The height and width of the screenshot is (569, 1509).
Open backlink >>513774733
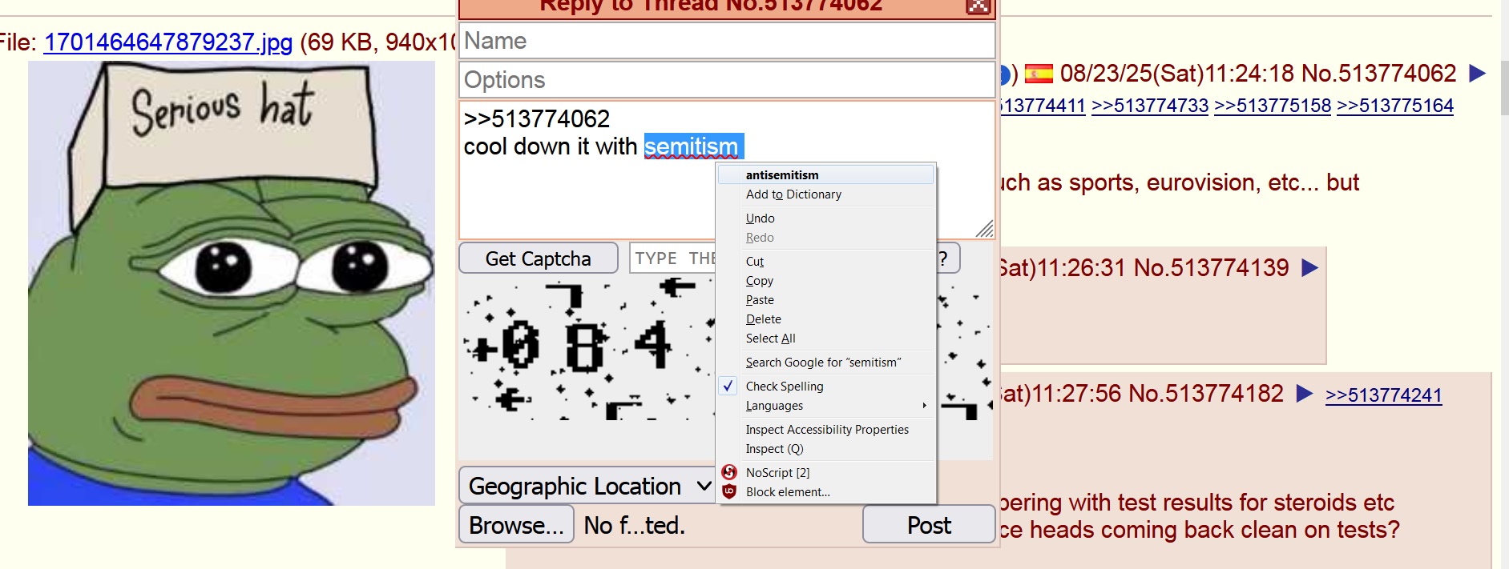click(x=1150, y=106)
